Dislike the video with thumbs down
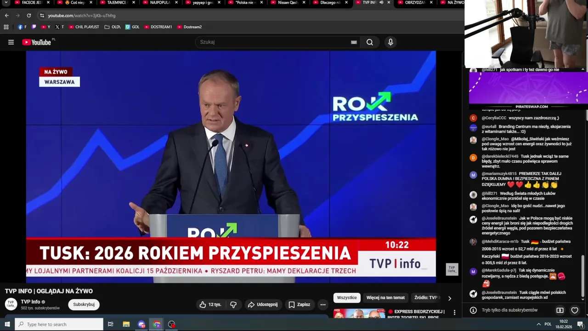The height and width of the screenshot is (331, 588). tap(233, 305)
